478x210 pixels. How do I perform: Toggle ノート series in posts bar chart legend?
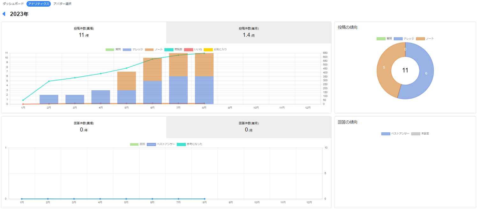[x=154, y=50]
